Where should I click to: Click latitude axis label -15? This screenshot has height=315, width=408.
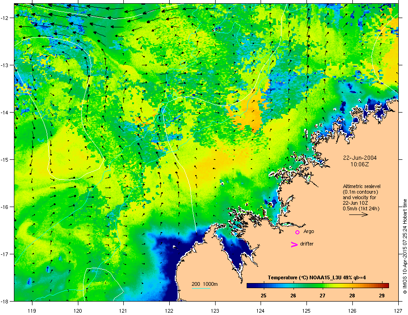5,159
